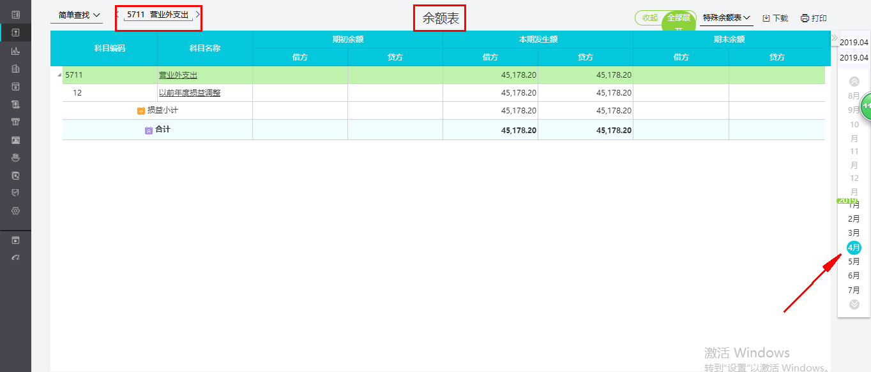871x372 pixels.
Task: Select 5月 in the month timeline
Action: (854, 262)
